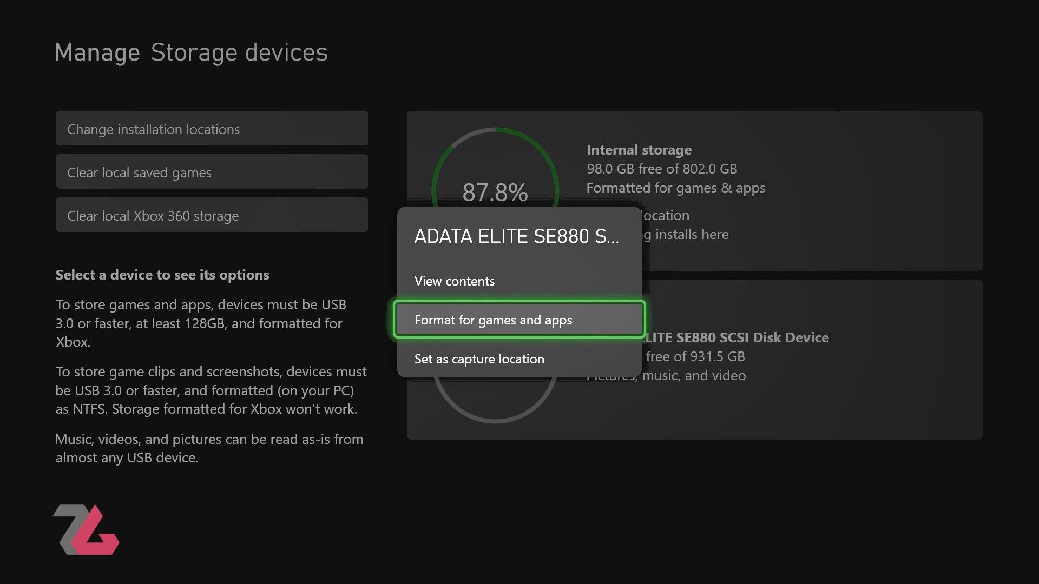Click the ADATA ELITE SE880 popup title
This screenshot has height=584, width=1039.
(x=516, y=236)
